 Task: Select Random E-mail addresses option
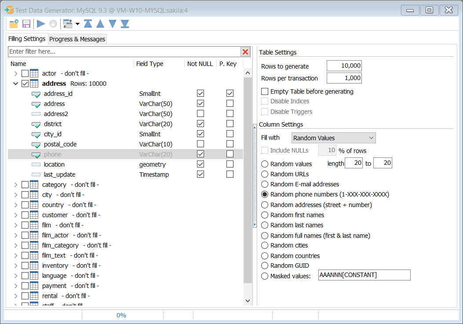coord(265,184)
